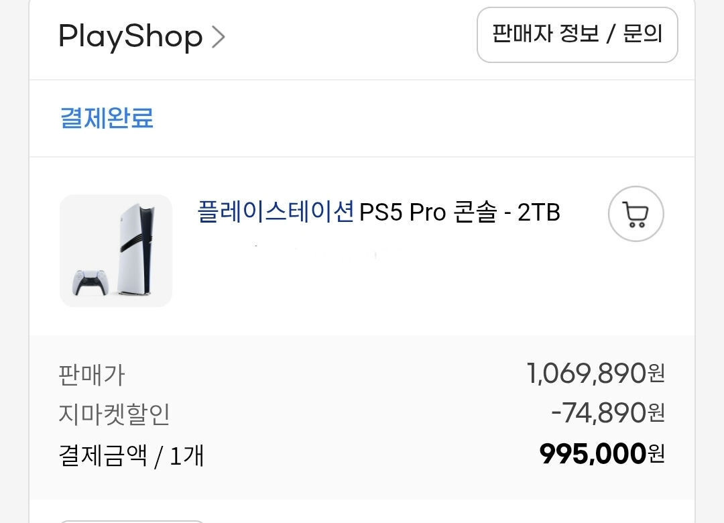This screenshot has width=724, height=523.
Task: Click the 지마켓할인 discount label
Action: pos(114,414)
